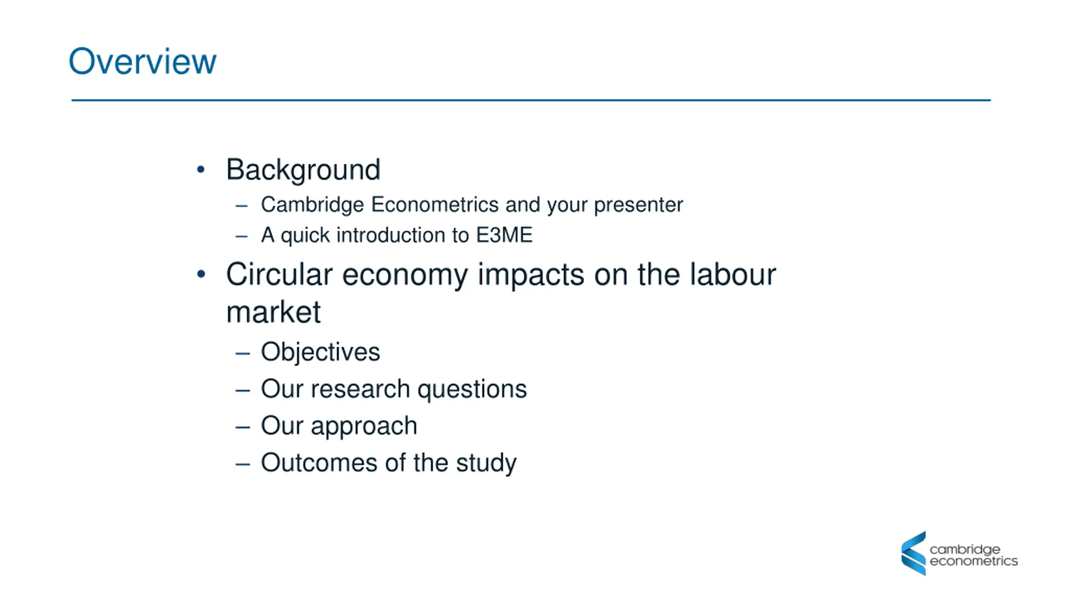Click the dash before Our approach

(x=243, y=428)
